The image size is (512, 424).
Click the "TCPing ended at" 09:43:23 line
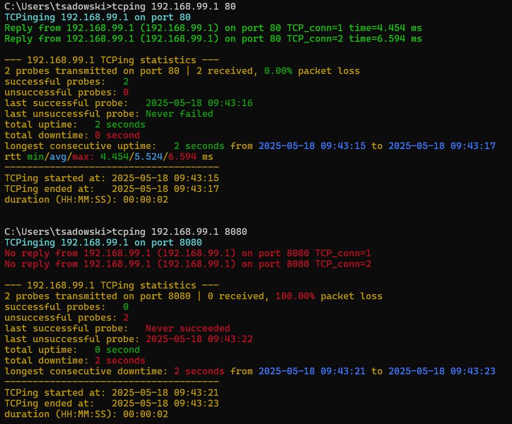click(x=111, y=404)
